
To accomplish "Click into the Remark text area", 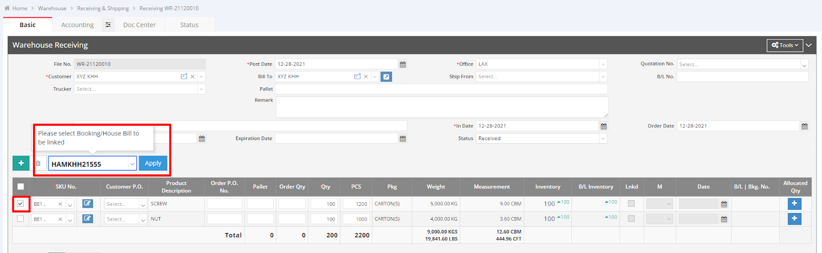I will point(442,107).
